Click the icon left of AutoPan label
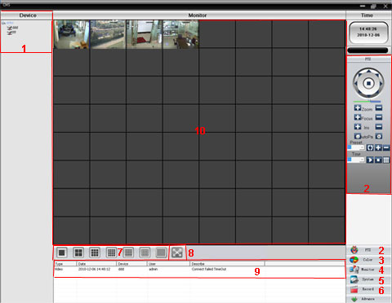The image size is (392, 303). 358,136
